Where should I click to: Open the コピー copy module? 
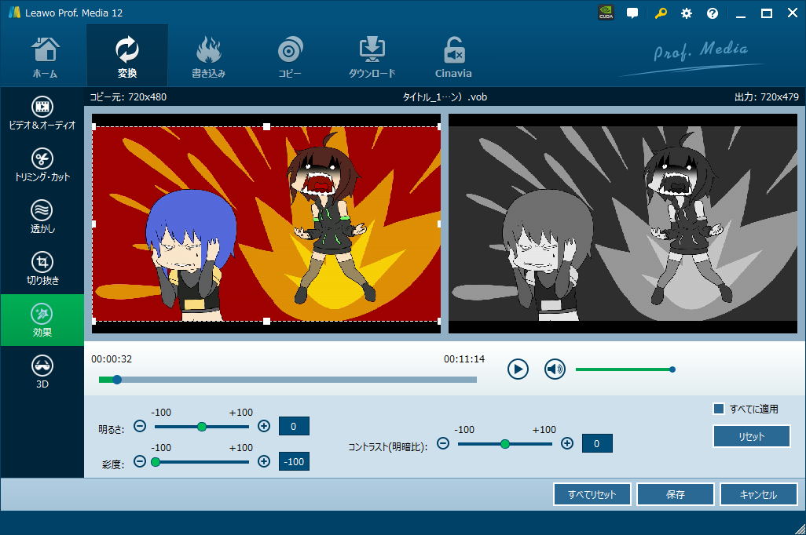pos(290,57)
